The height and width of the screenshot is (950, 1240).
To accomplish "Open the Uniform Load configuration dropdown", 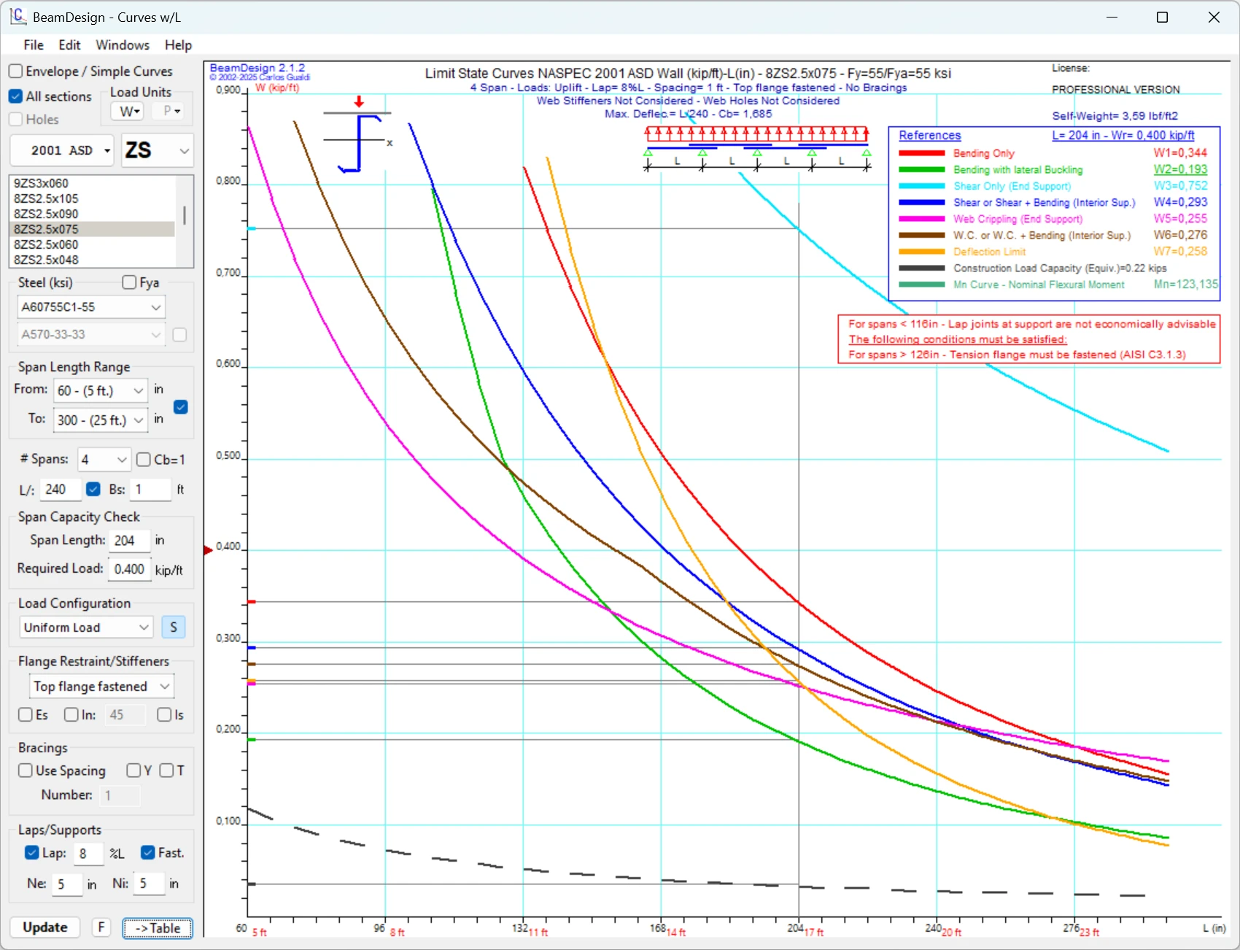I will point(85,627).
